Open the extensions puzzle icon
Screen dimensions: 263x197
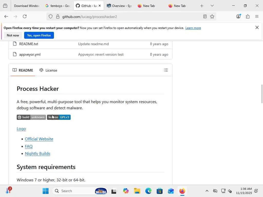click(x=248, y=16)
